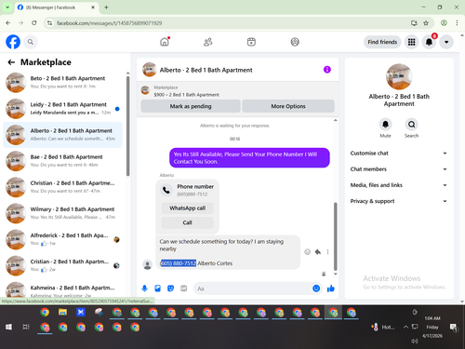The width and height of the screenshot is (465, 349).
Task: Open the message more options dots
Action: point(327,251)
